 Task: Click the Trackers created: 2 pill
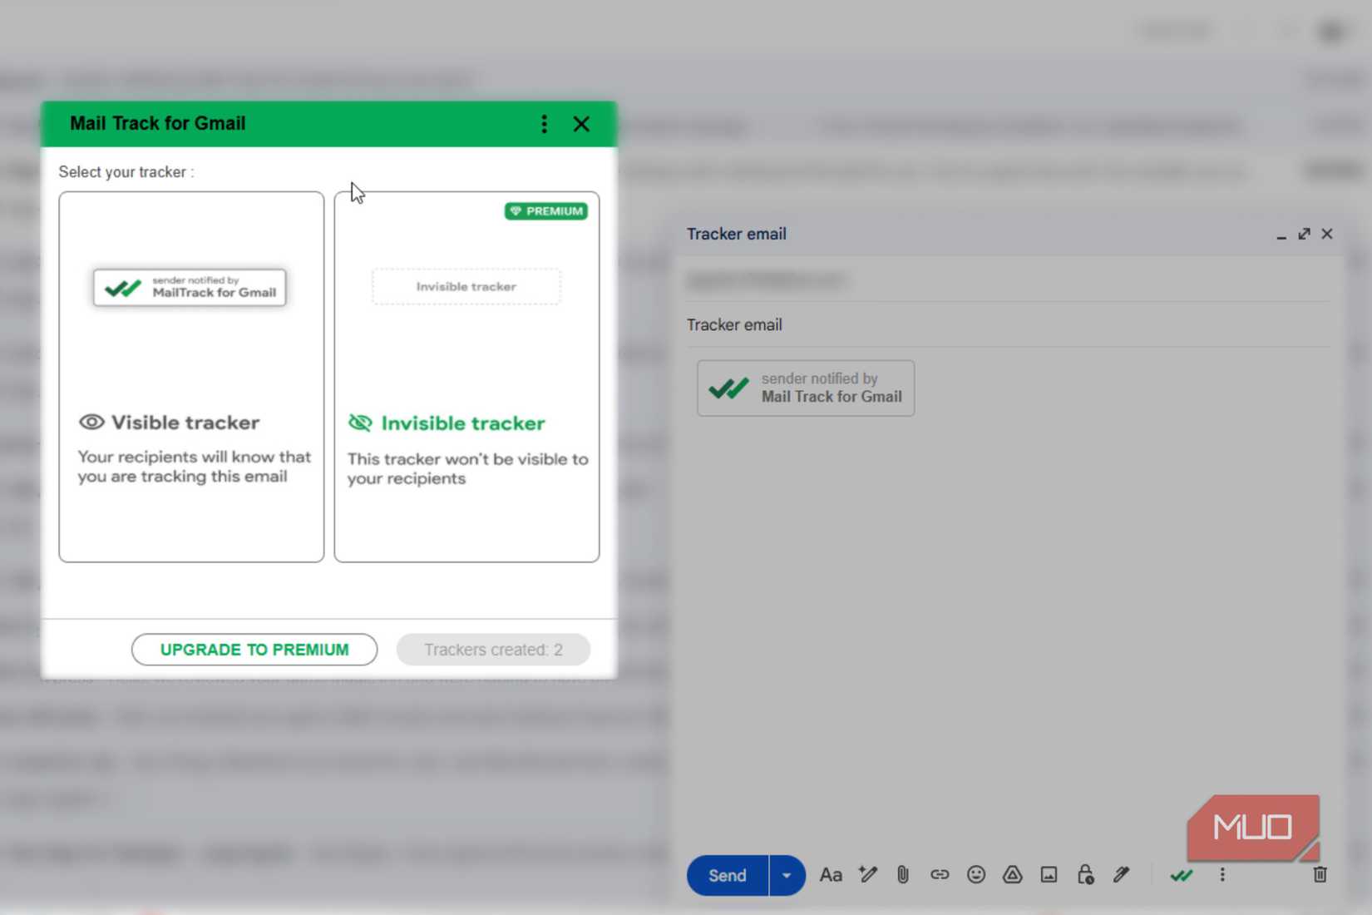click(493, 650)
